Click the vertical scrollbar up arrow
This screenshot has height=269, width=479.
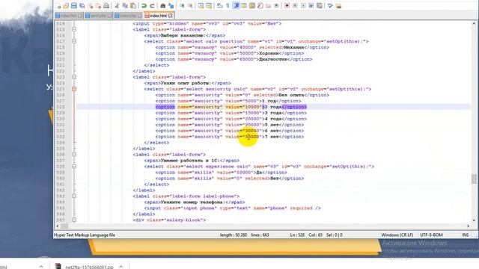[474, 23]
